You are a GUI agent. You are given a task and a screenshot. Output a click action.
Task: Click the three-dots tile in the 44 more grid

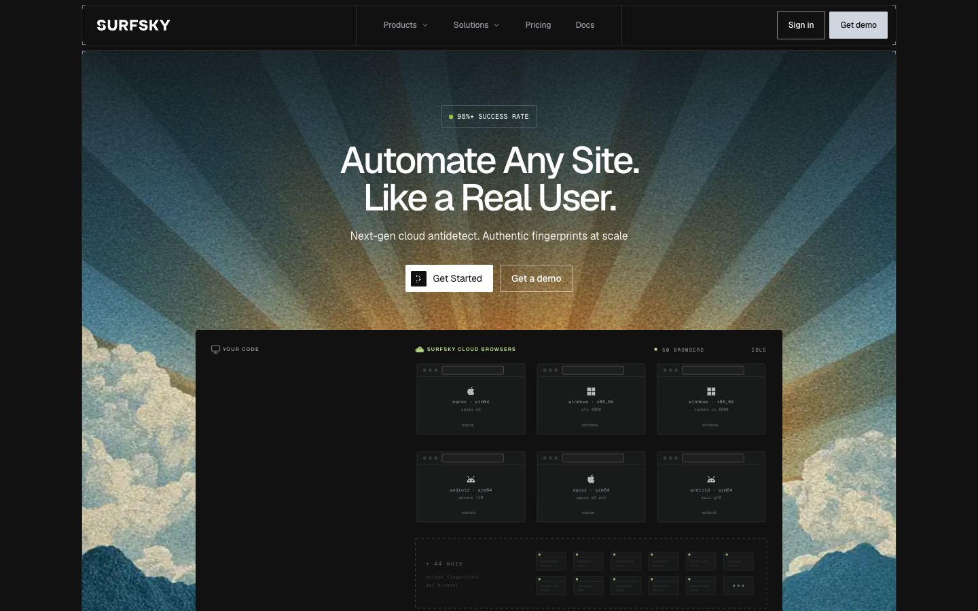coord(738,585)
